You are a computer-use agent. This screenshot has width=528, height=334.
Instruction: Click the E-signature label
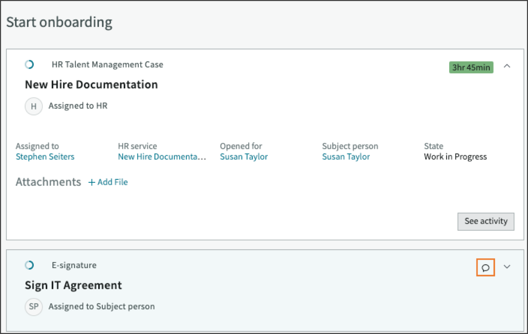click(74, 265)
